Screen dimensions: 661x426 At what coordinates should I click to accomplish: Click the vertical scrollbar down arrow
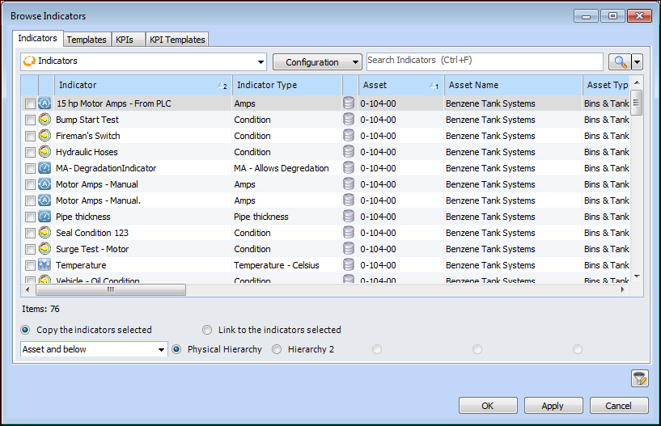[637, 276]
